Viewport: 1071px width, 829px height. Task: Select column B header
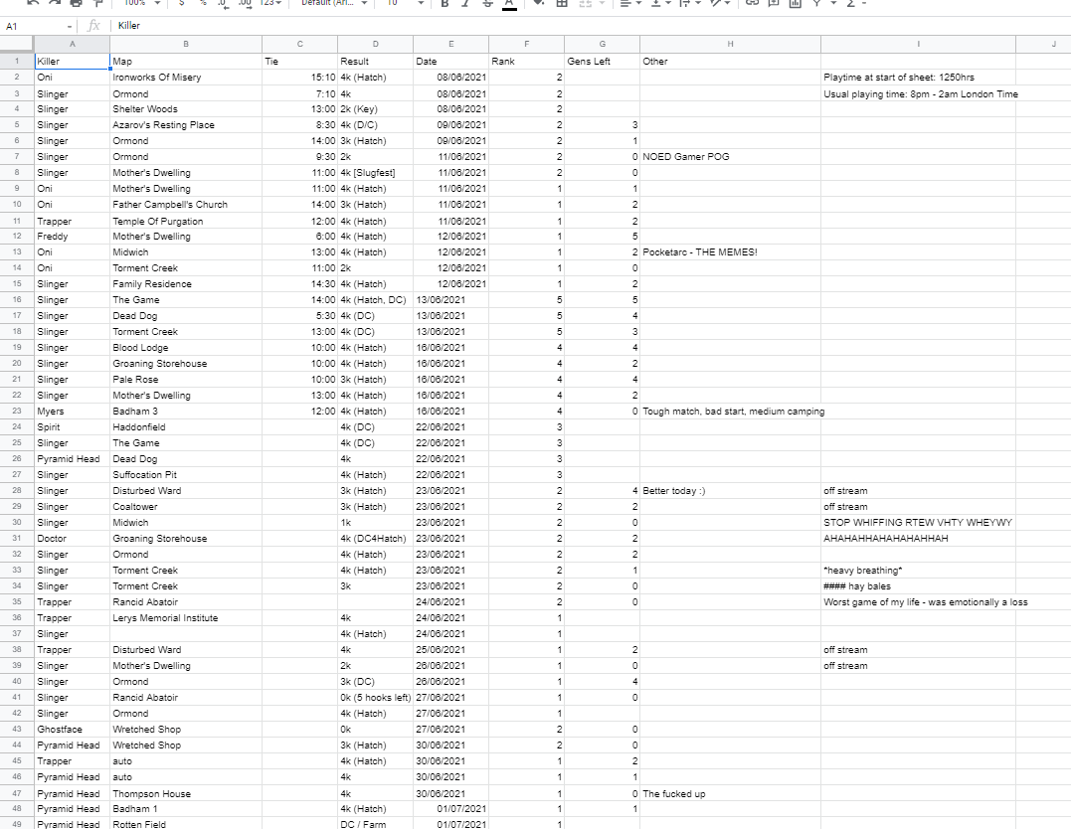coord(186,44)
